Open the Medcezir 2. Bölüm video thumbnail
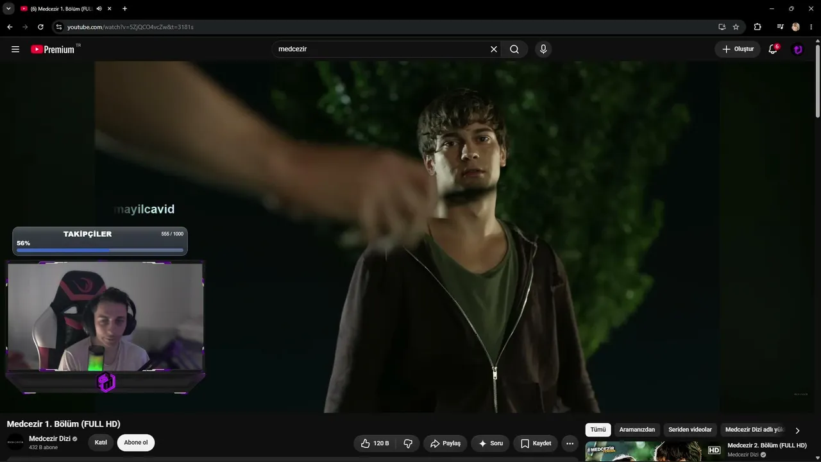Viewport: 821px width, 462px height. click(654, 452)
